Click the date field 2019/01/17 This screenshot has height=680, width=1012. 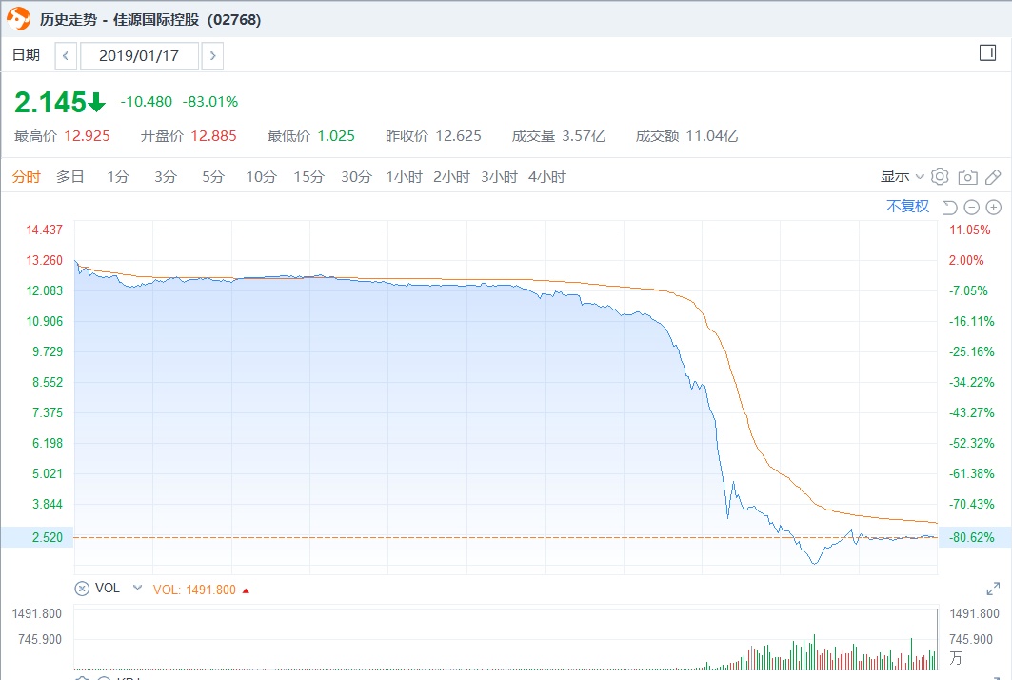[139, 56]
